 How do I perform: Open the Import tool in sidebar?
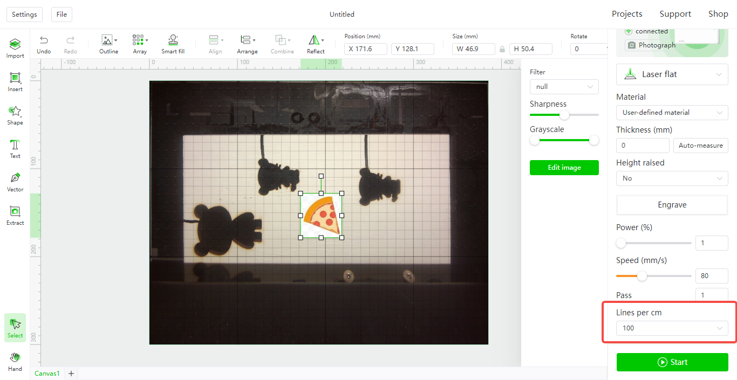pyautogui.click(x=15, y=49)
